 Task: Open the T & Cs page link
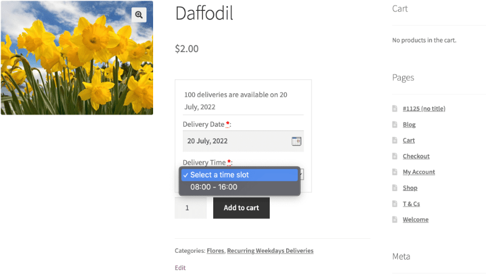point(411,204)
